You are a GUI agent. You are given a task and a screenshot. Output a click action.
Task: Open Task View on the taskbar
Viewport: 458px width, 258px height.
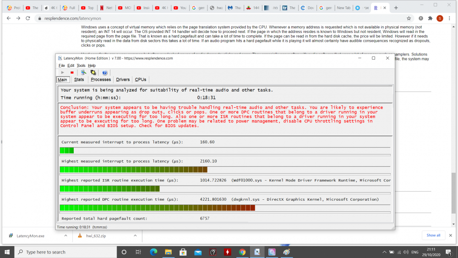pyautogui.click(x=138, y=252)
